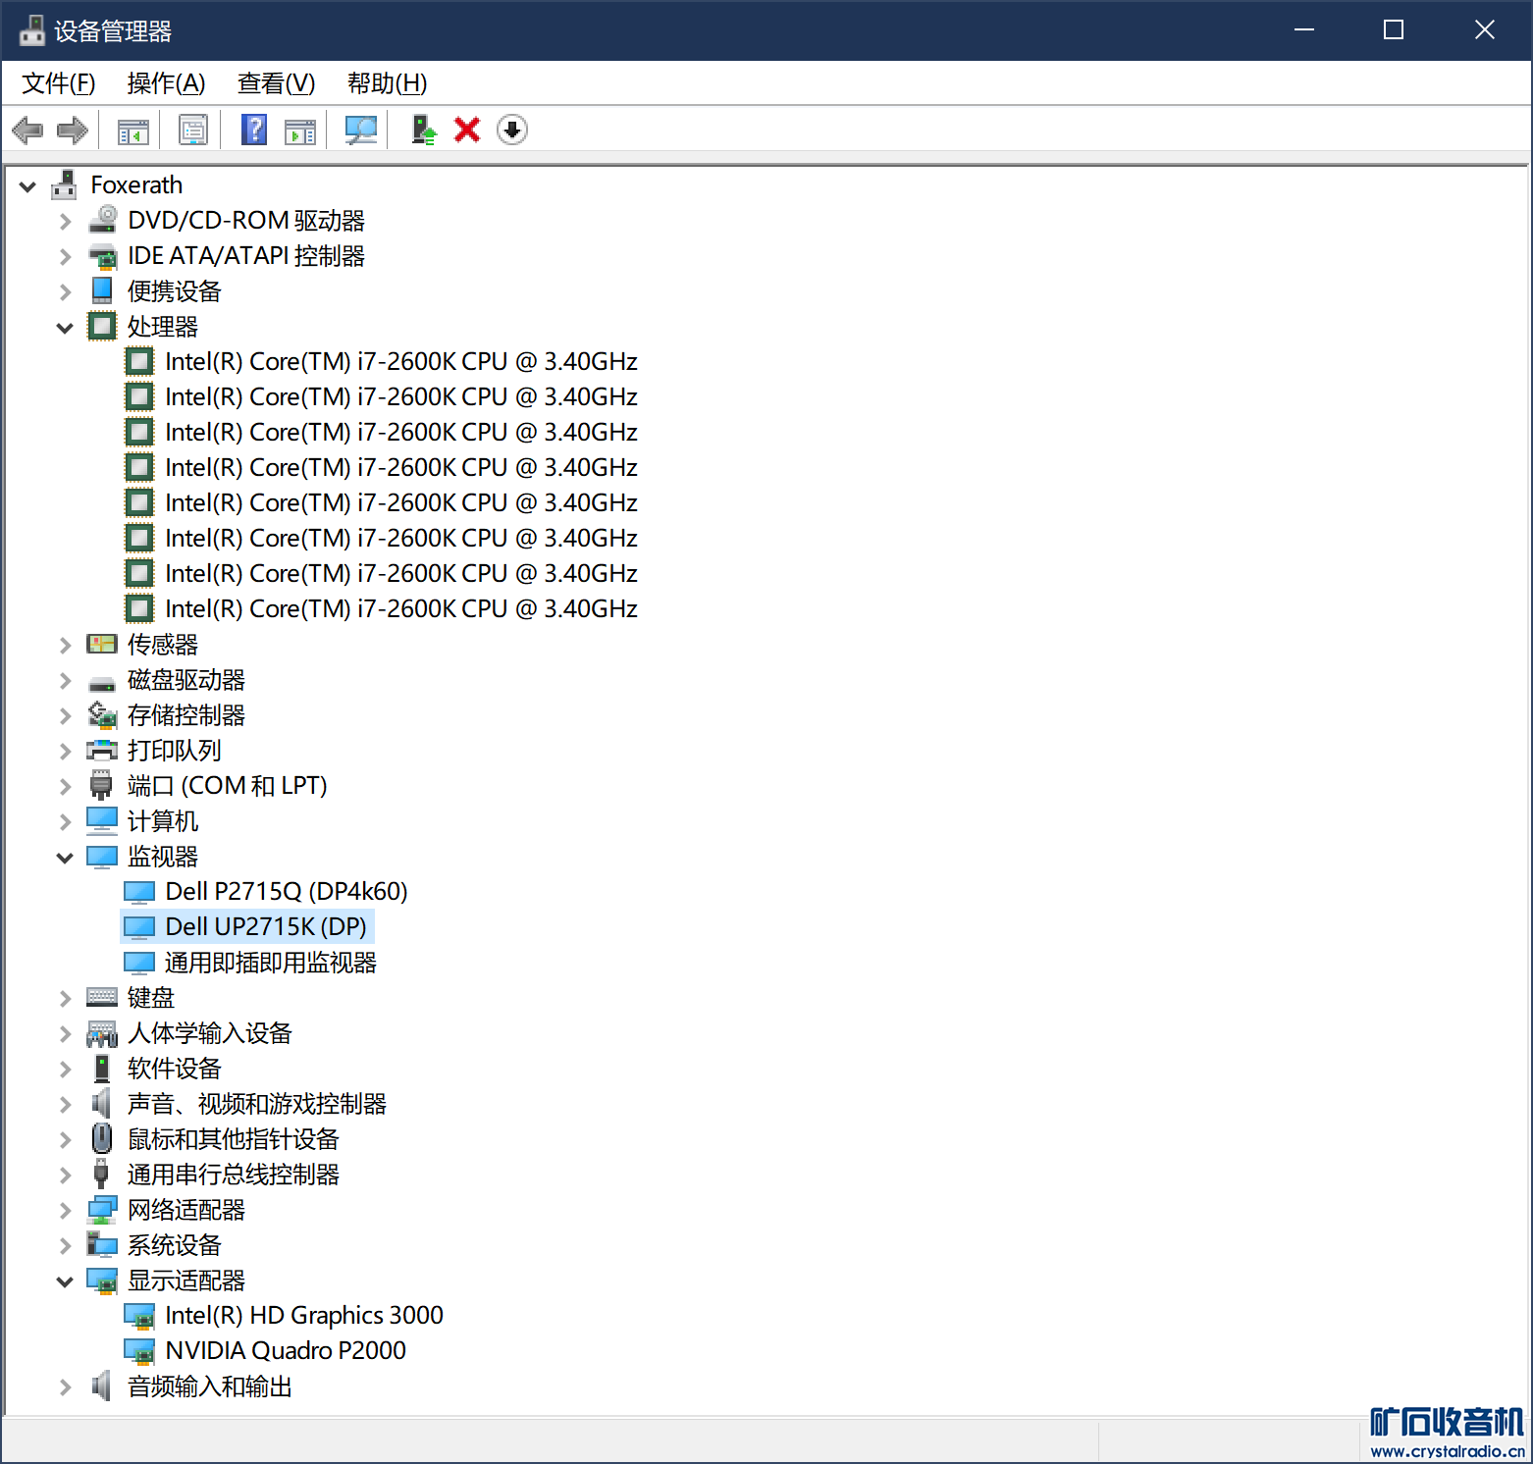The image size is (1533, 1464).
Task: Click the Forward arrow toolbar icon
Action: click(73, 130)
